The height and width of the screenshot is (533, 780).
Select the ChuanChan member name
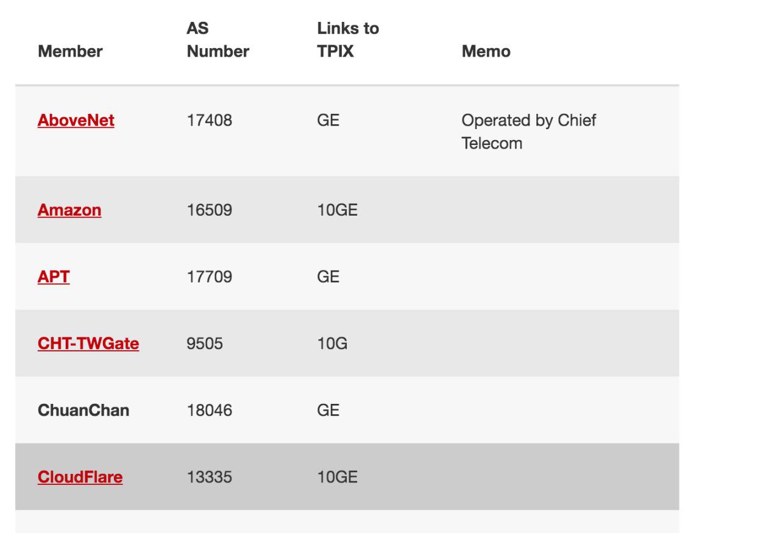pyautogui.click(x=83, y=411)
